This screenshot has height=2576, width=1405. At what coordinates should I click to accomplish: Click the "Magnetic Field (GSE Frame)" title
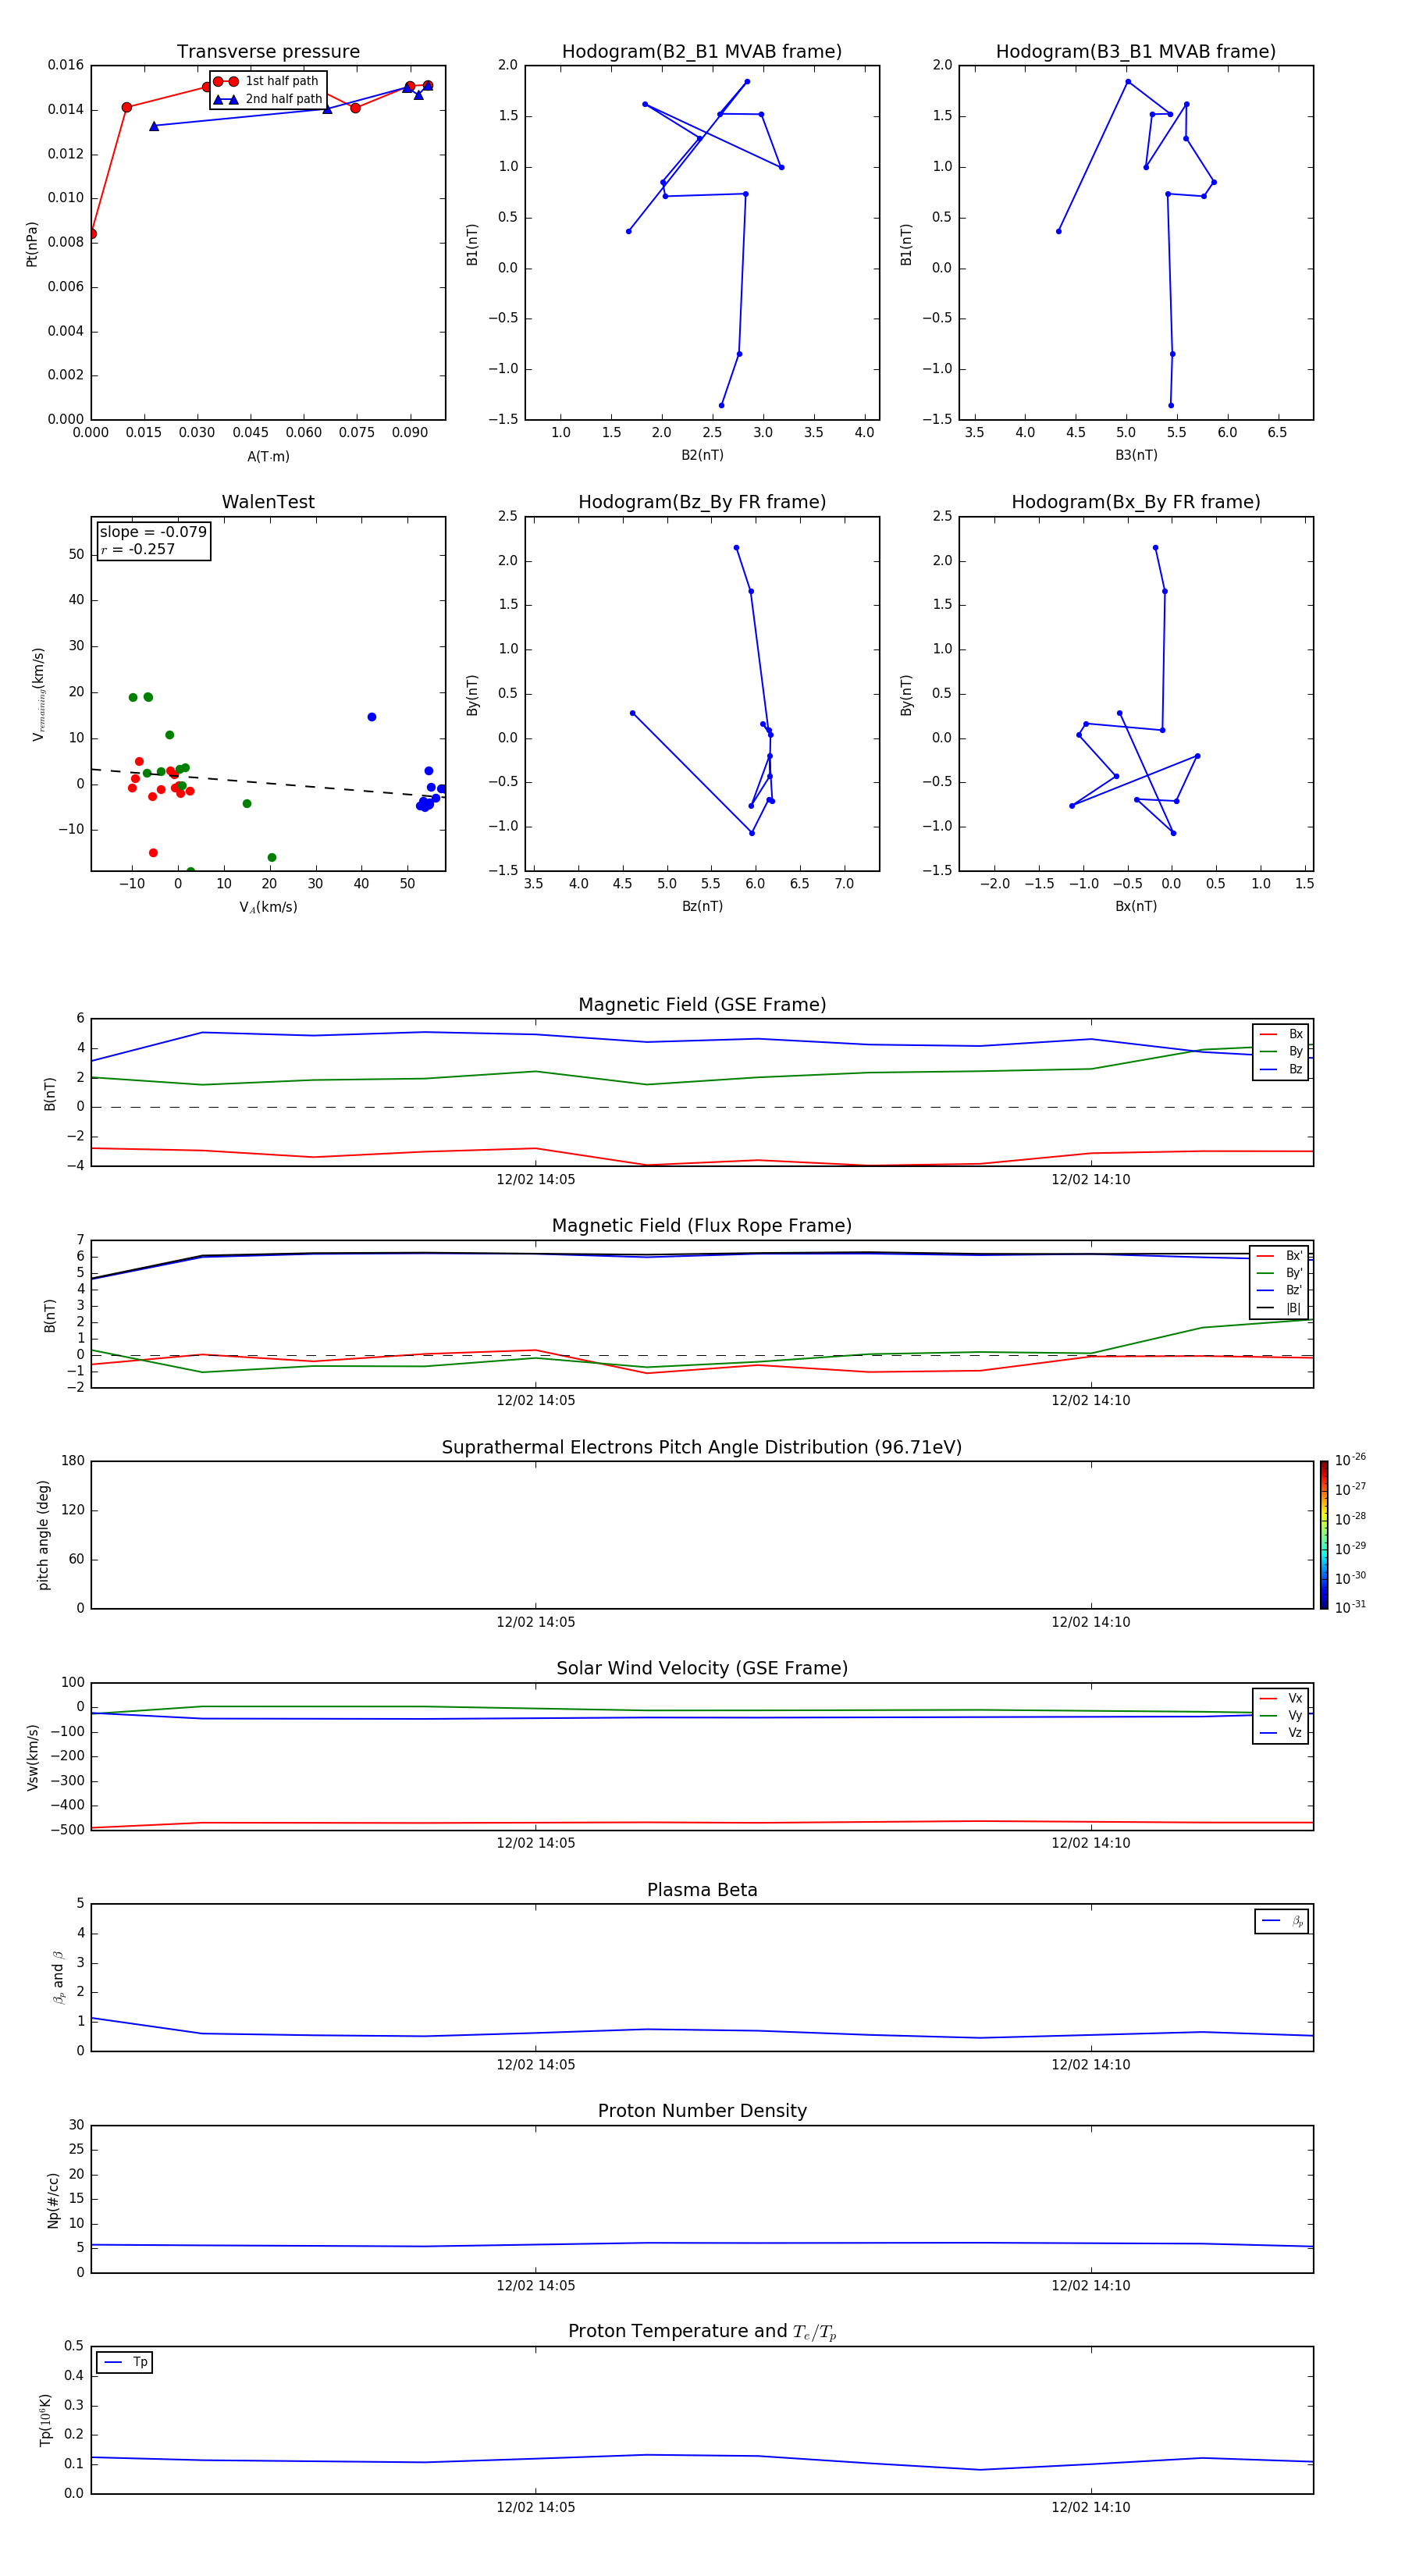tap(702, 1005)
